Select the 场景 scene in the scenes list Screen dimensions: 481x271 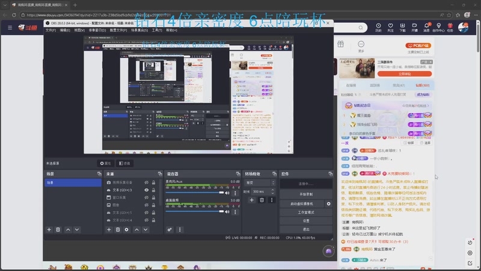tap(73, 182)
